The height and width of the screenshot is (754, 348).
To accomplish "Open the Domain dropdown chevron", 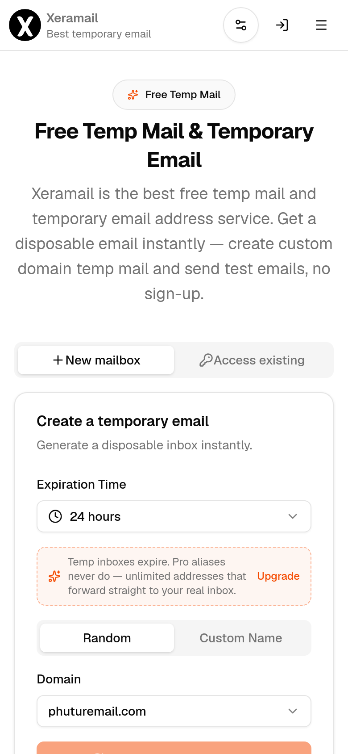I will coord(293,711).
